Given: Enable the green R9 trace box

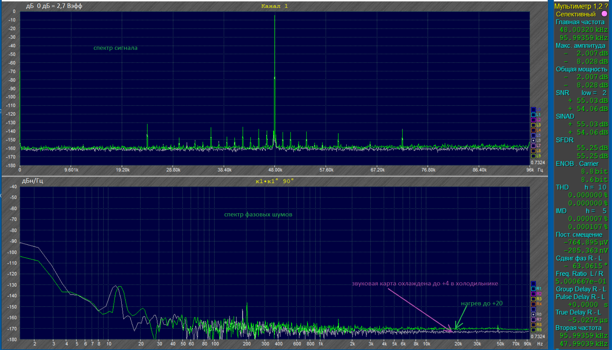Looking at the screenshot, I should click(533, 330).
